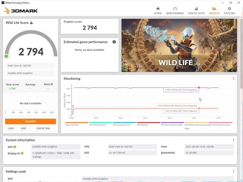Toggle the CPU Temperature legend item
Image resolution: width=243 pixels, height=182 pixels.
(x=101, y=124)
